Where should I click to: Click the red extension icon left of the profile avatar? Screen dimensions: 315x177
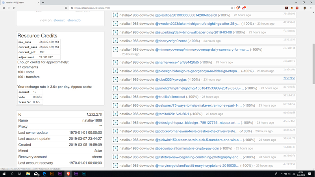coord(297,8)
